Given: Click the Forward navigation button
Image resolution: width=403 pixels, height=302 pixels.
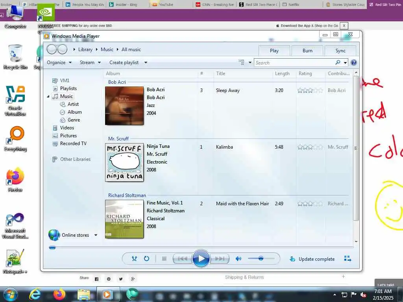Looking at the screenshot, I should 63,49.
